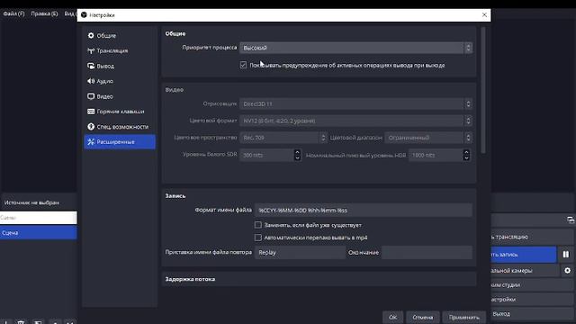
Task: Click the virtual camera button in OBS
Action: click(x=525, y=270)
